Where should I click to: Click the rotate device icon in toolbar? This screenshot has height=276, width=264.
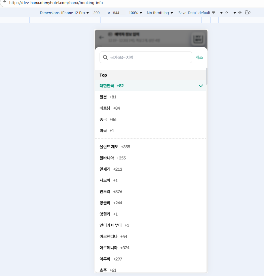pyautogui.click(x=248, y=12)
